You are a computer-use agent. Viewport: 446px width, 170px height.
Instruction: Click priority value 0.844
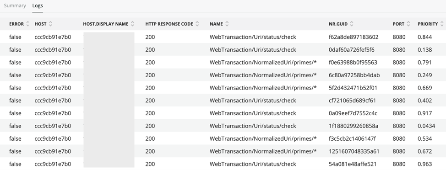coord(424,37)
